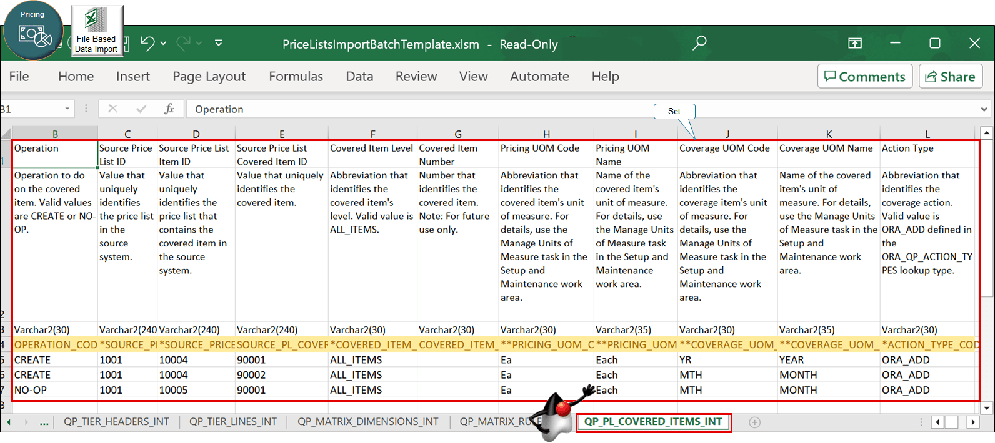The image size is (995, 443).
Task: Click the Action Type header cell
Action: pos(929,153)
